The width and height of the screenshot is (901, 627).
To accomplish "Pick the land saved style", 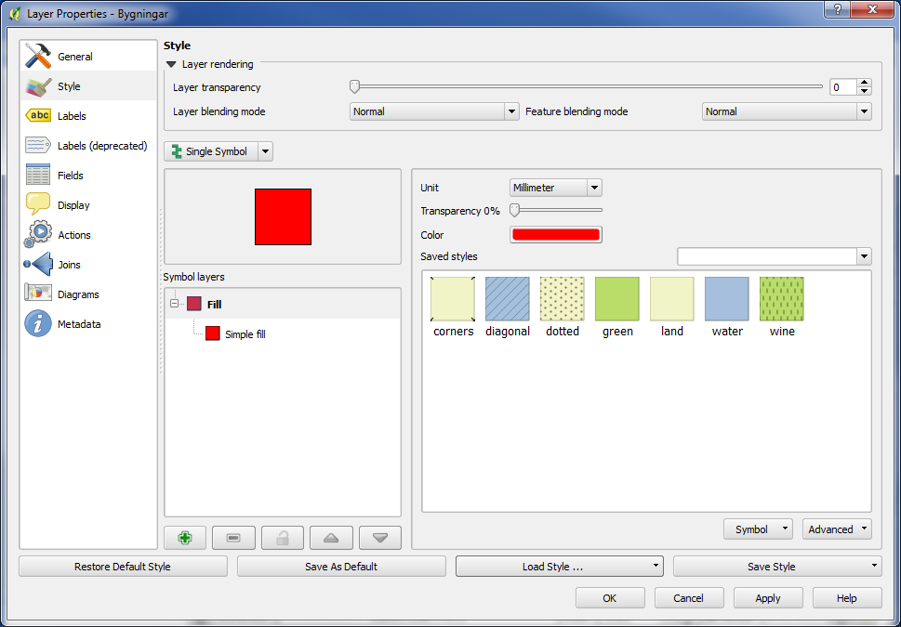I will [671, 307].
